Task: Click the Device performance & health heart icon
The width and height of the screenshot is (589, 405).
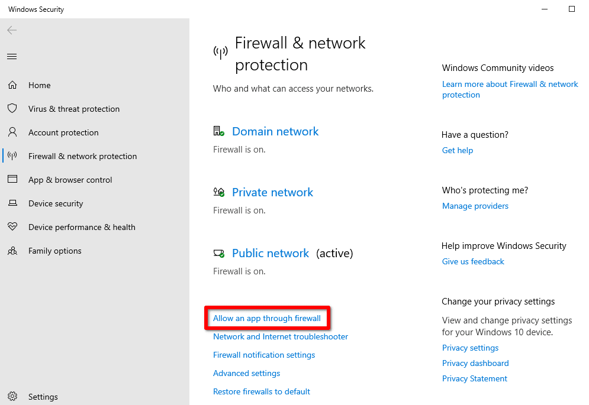Action: [12, 227]
